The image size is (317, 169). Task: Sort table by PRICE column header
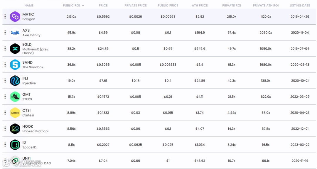(103, 5)
